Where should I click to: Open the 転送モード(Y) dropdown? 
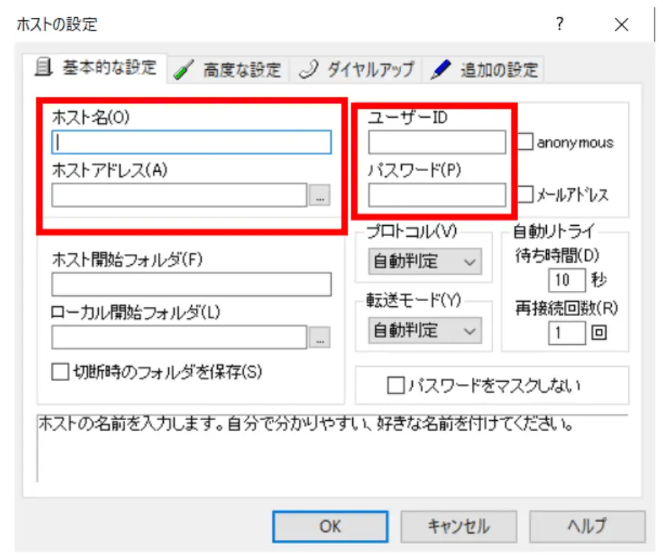click(425, 331)
